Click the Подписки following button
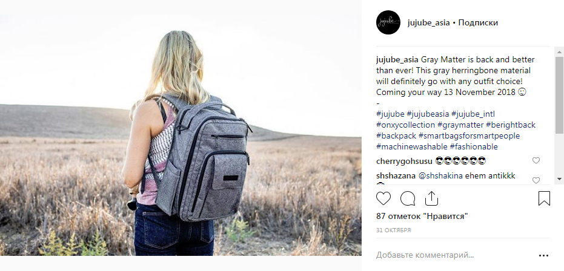 478,22
